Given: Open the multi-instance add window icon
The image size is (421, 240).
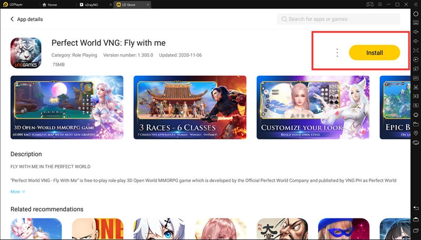Looking at the screenshot, I should click(416, 69).
